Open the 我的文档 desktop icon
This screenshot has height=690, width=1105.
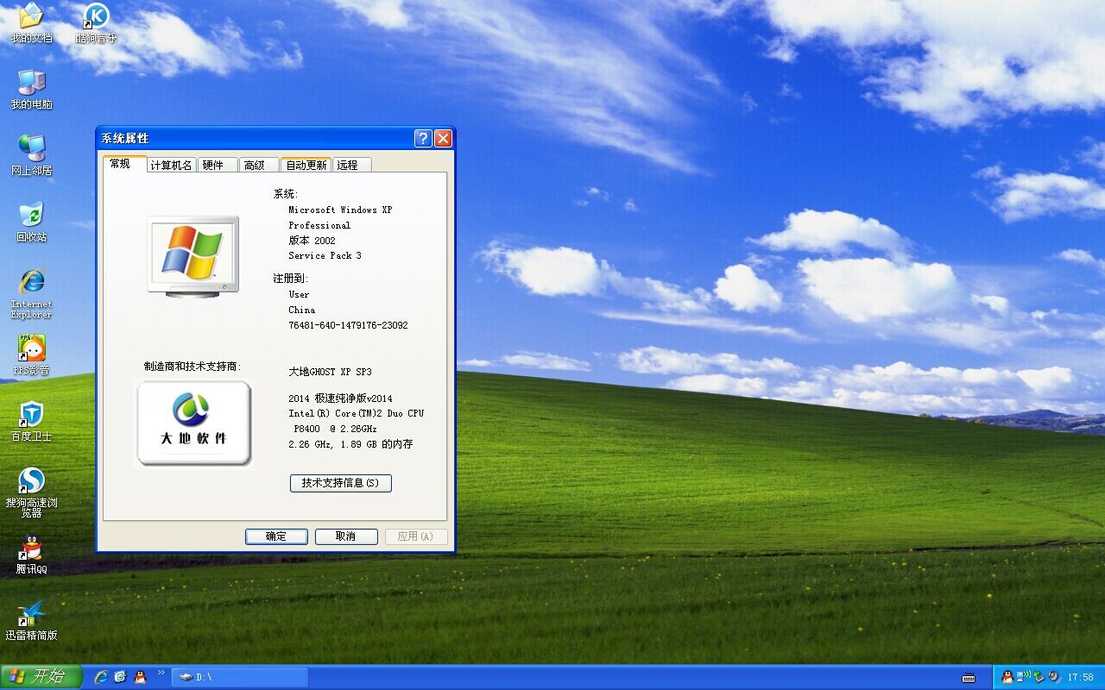click(x=31, y=22)
